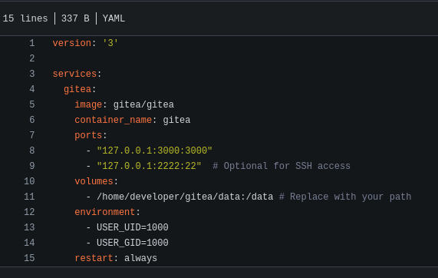Viewport: 438px width, 278px height.
Task: Select line number 3 of the file
Action: (x=32, y=74)
